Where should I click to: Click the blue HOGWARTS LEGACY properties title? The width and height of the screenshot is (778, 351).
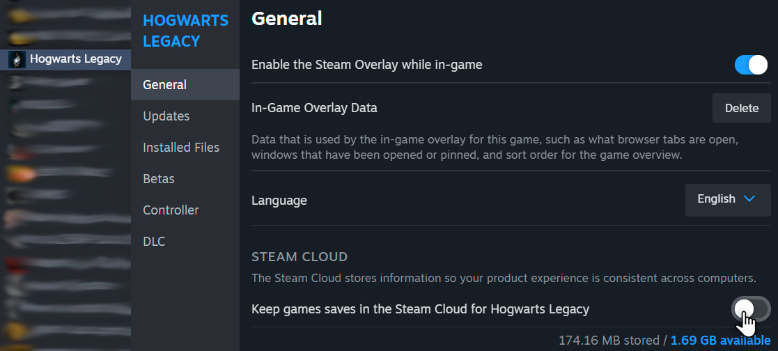(x=185, y=31)
